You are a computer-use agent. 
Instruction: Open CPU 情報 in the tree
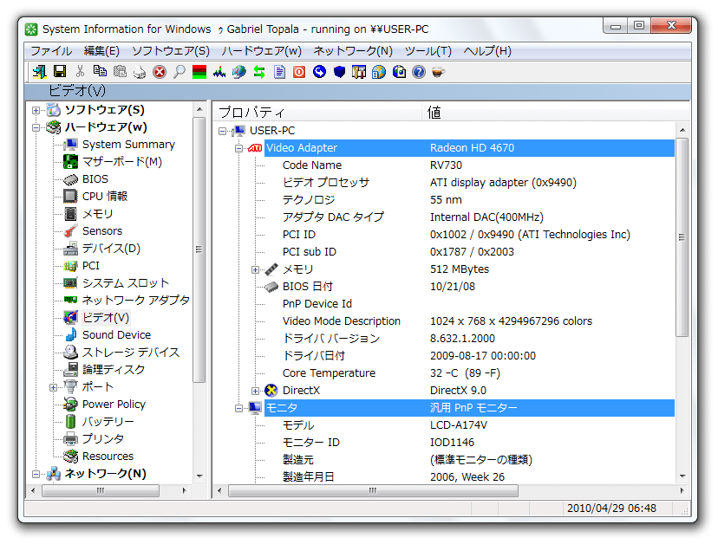105,197
